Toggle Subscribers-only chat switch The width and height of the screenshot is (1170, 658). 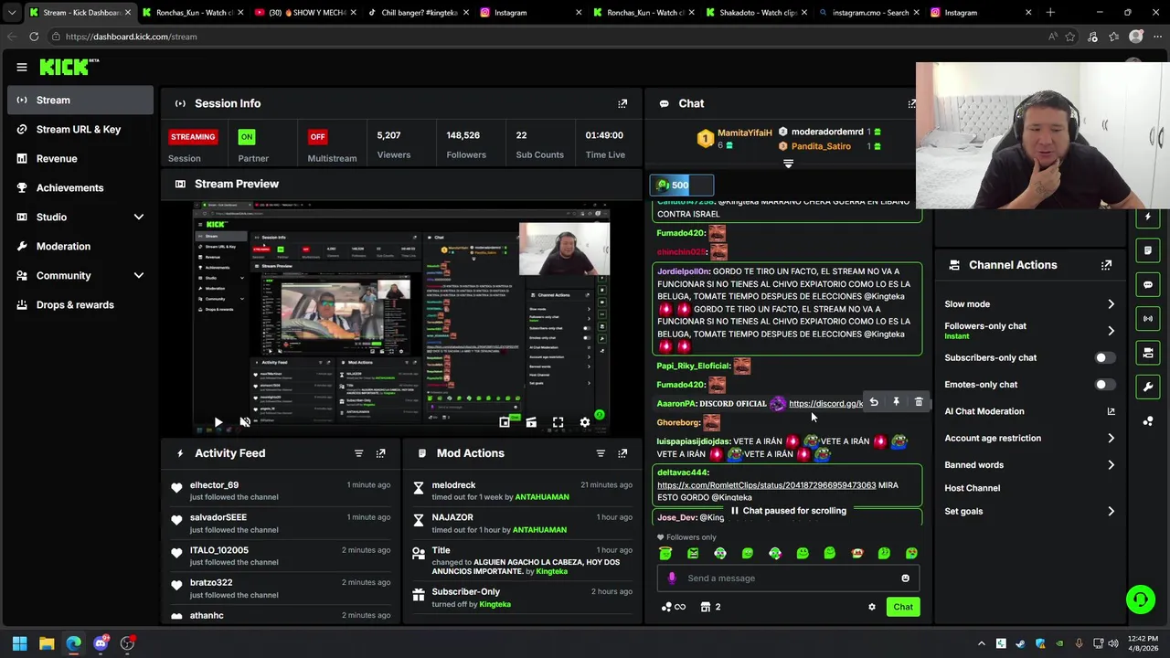coord(1104,358)
